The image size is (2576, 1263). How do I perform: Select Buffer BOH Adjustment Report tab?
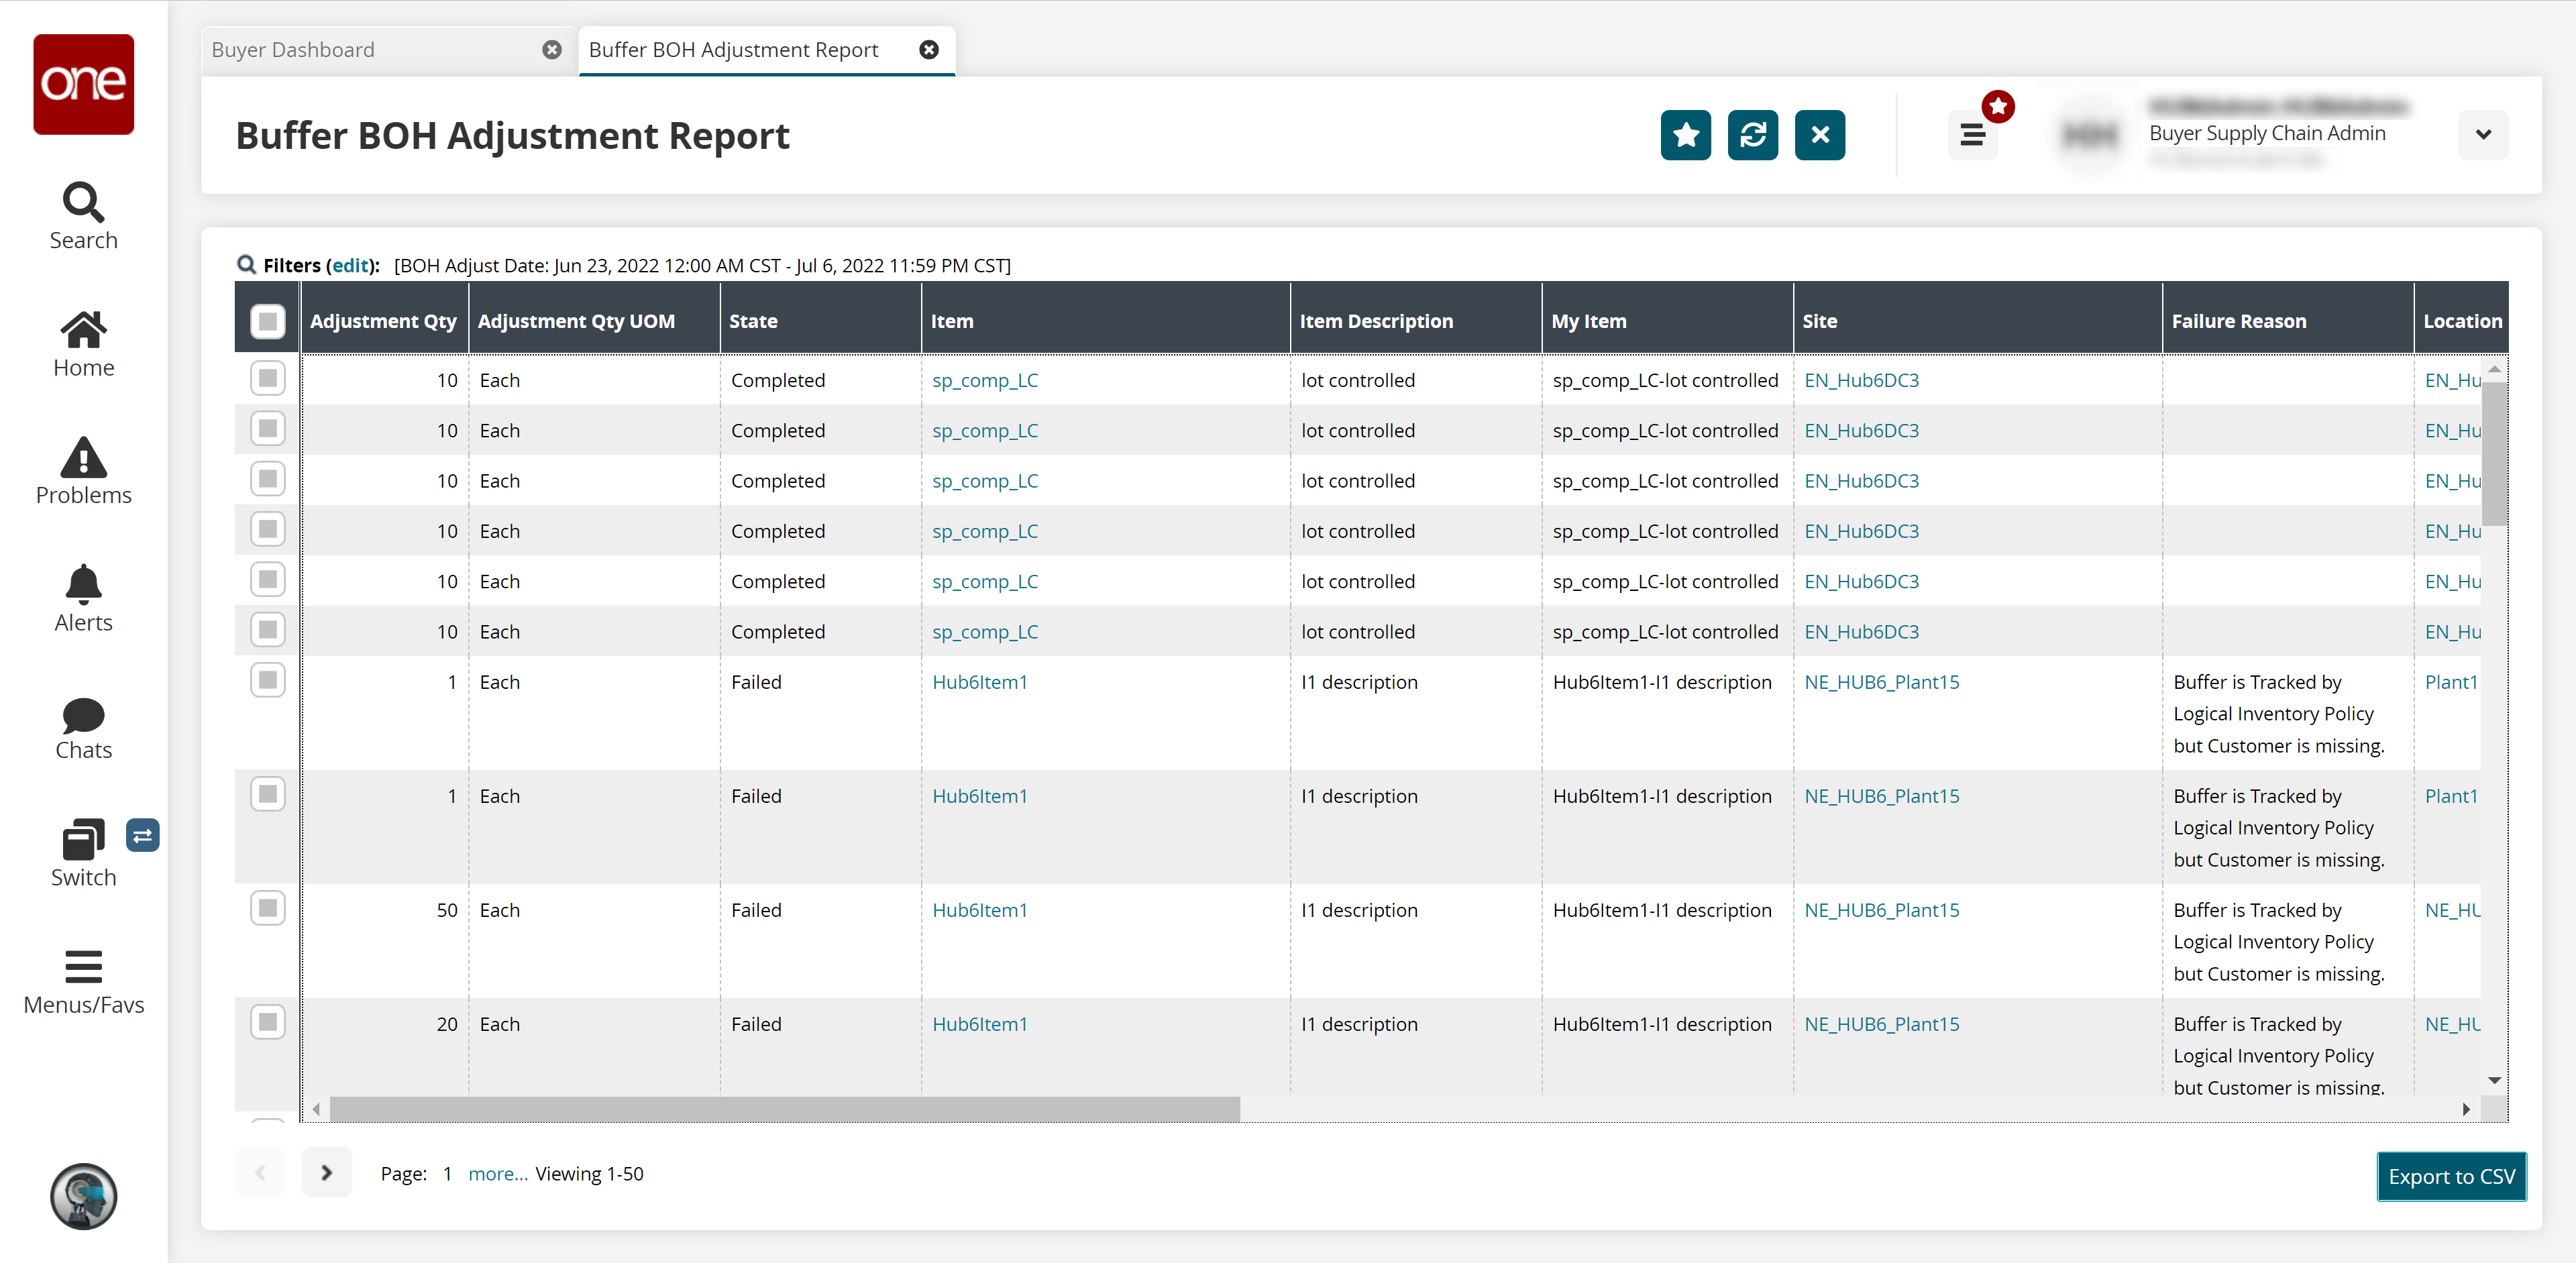(733, 50)
